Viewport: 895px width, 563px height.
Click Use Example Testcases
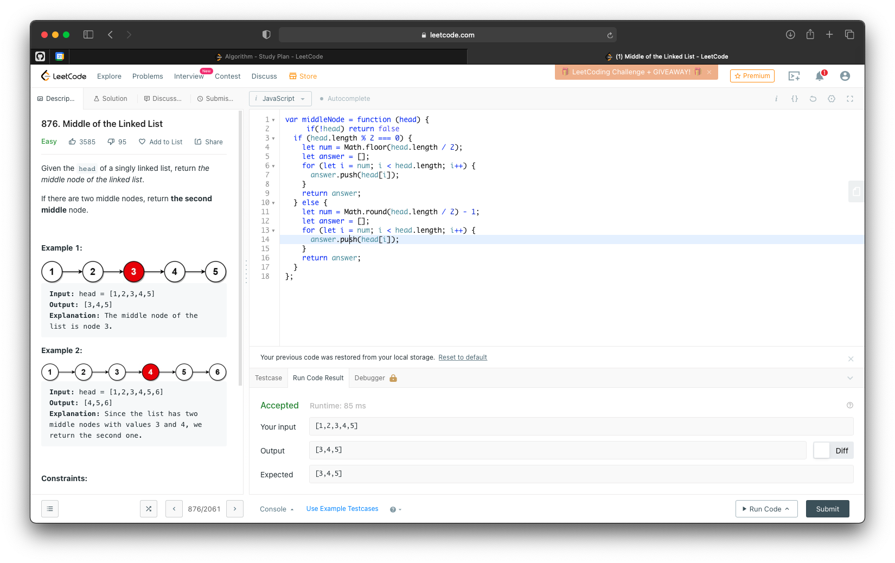[x=342, y=509]
